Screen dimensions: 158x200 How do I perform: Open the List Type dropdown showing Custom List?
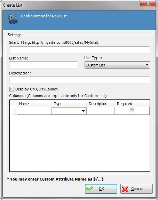click(117, 65)
